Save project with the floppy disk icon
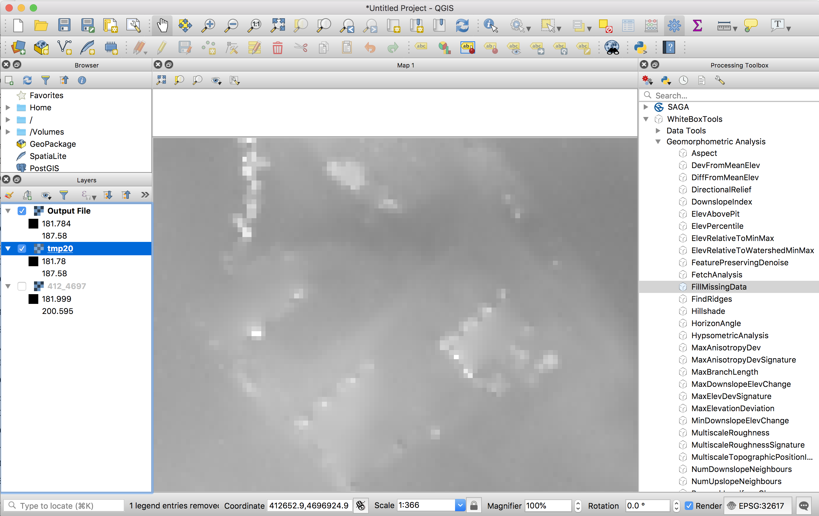819x516 pixels. (64, 26)
